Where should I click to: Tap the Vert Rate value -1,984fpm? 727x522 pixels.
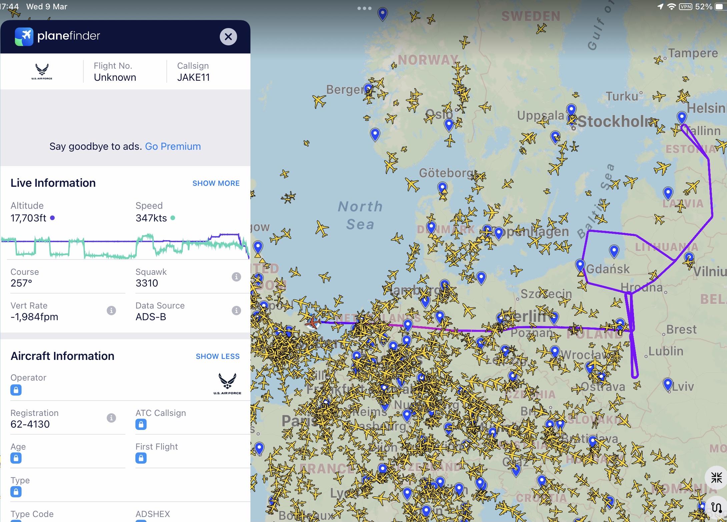pos(34,317)
